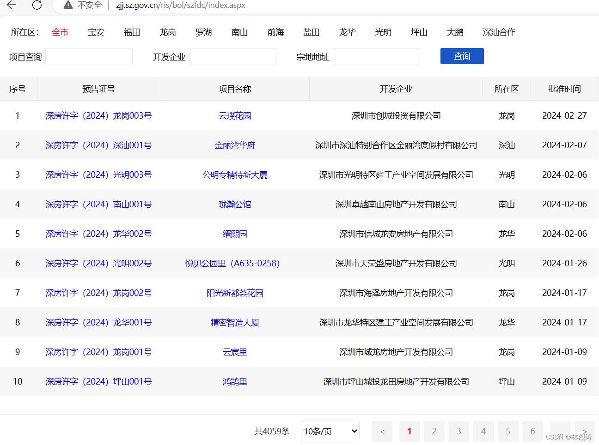Filter by 坪山 district
The image size is (599, 445).
click(x=419, y=32)
